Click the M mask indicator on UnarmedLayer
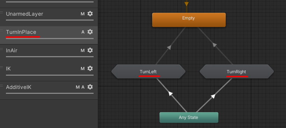The width and height of the screenshot is (286, 128). click(x=83, y=14)
